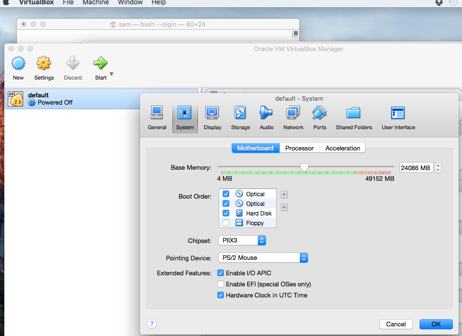
Task: Click the Discard toolbar icon
Action: (72, 63)
